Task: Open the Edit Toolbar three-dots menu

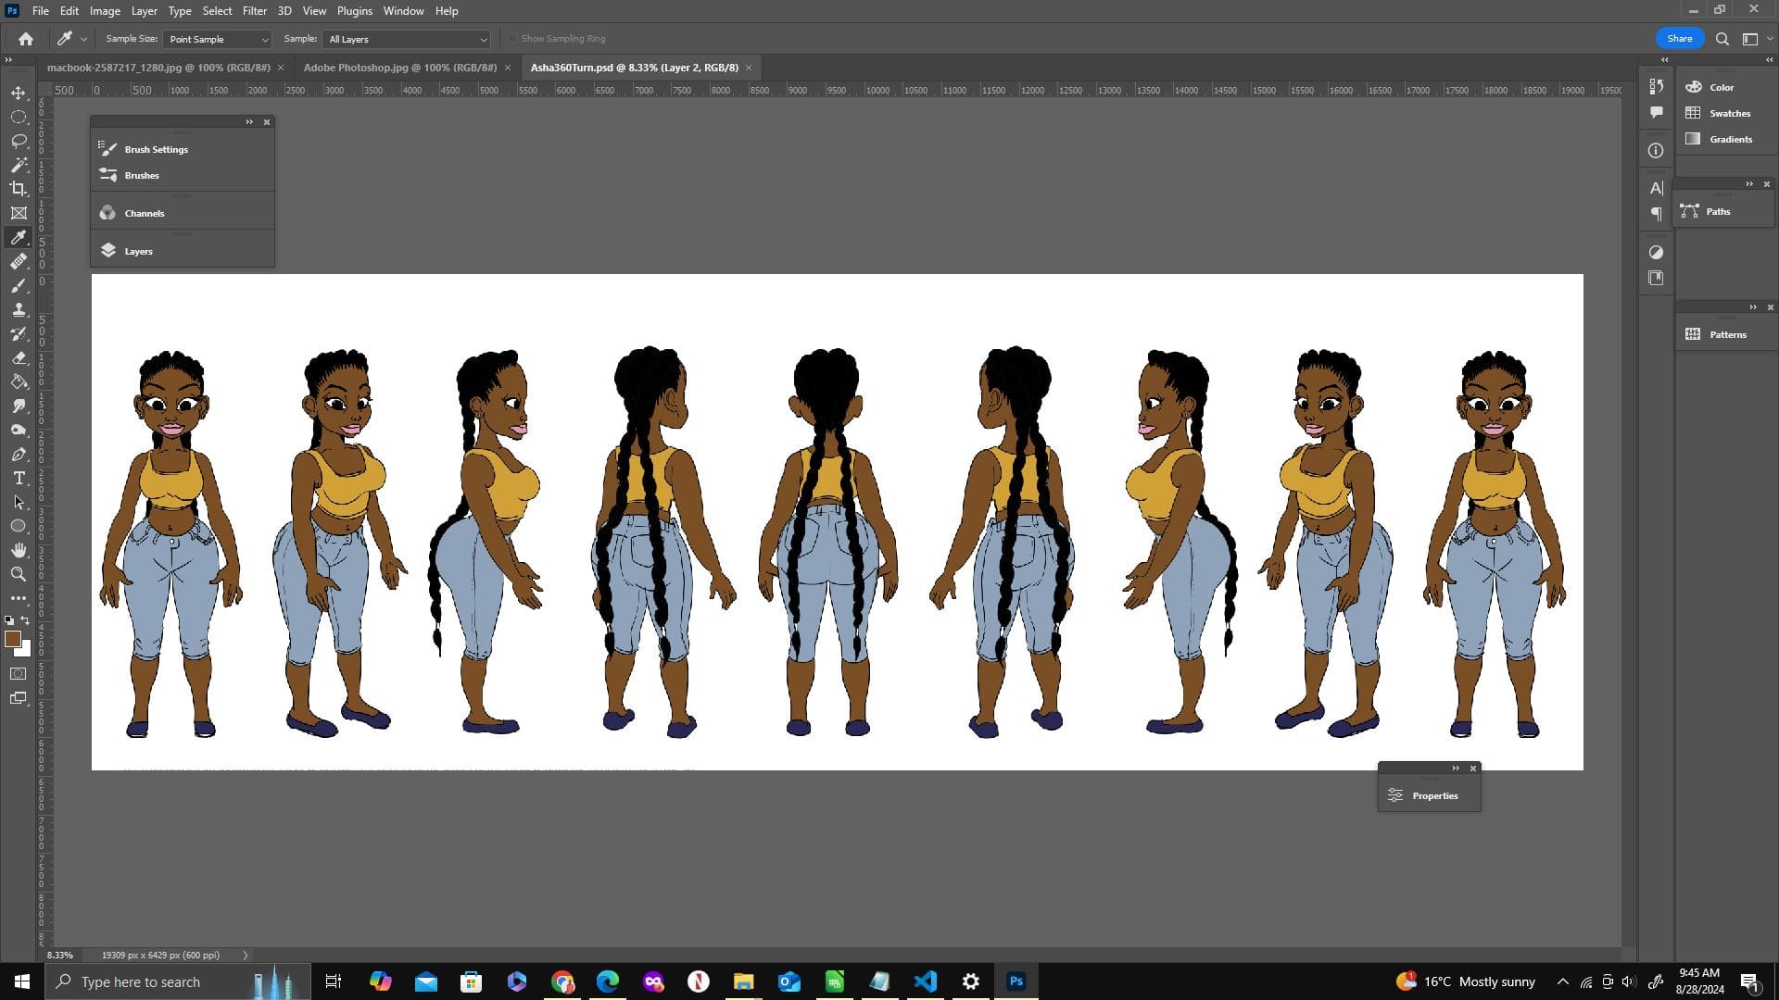Action: coord(19,598)
